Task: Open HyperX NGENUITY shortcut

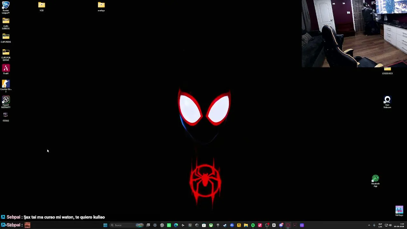Action: point(6,102)
